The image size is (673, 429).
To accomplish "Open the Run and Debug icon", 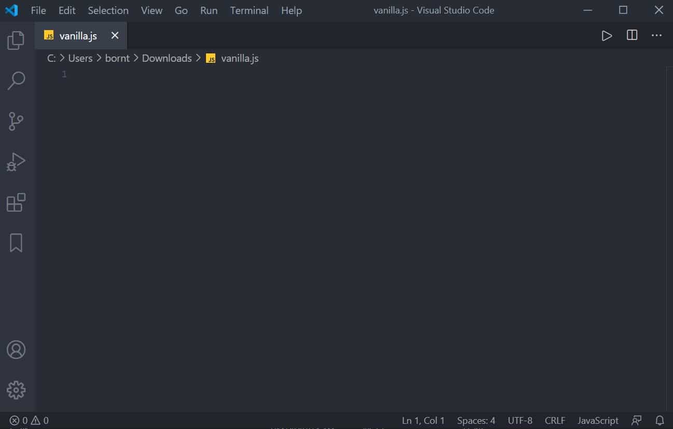I will pos(16,161).
